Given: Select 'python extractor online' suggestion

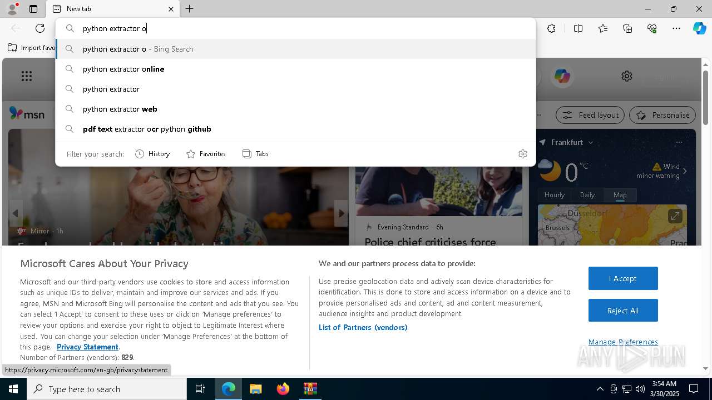Looking at the screenshot, I should point(295,69).
